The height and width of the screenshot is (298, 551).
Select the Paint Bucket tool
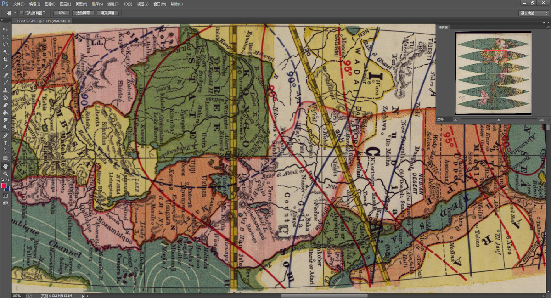(x=6, y=112)
